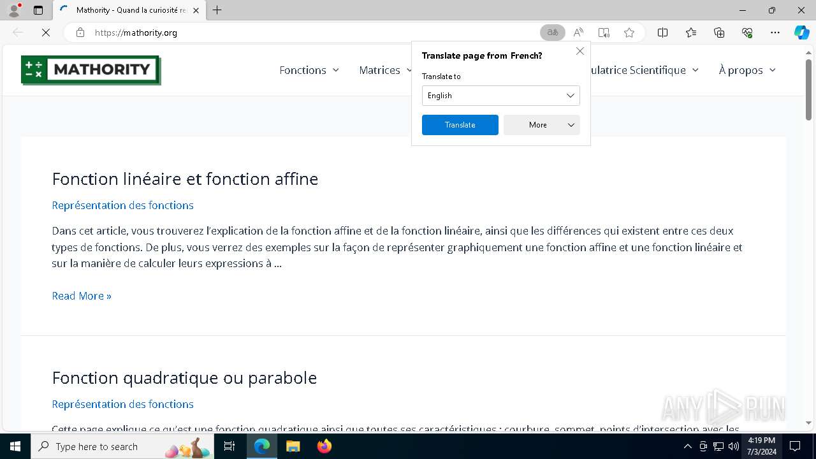View site information lock icon
This screenshot has width=816, height=459.
click(80, 33)
